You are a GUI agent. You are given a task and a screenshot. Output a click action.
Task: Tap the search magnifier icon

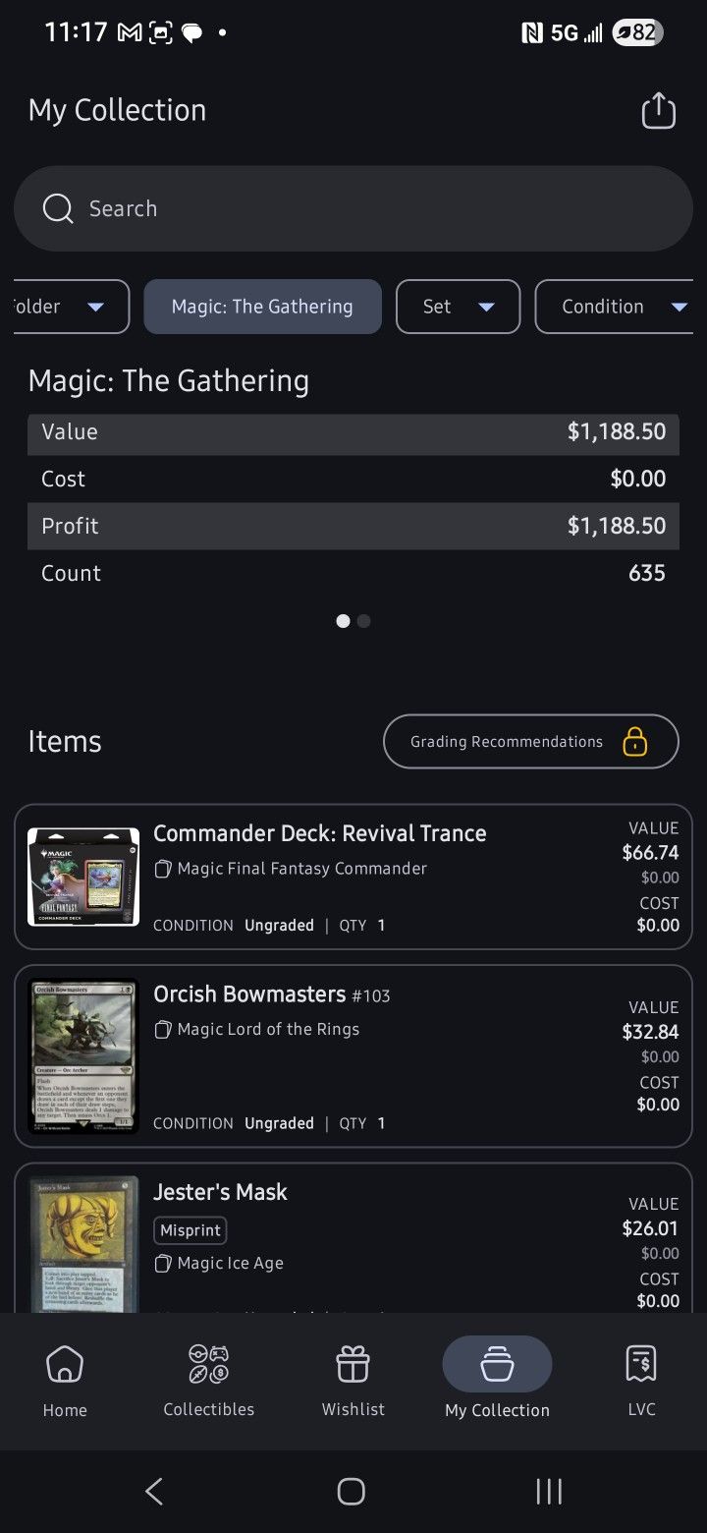pyautogui.click(x=58, y=208)
